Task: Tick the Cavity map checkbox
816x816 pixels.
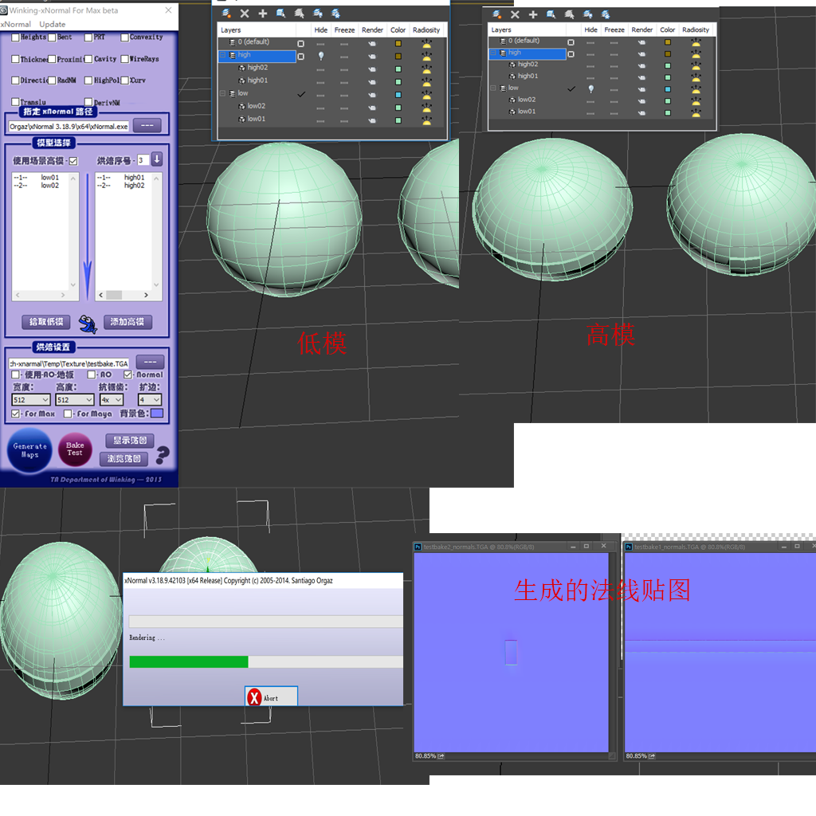Action: tap(88, 59)
